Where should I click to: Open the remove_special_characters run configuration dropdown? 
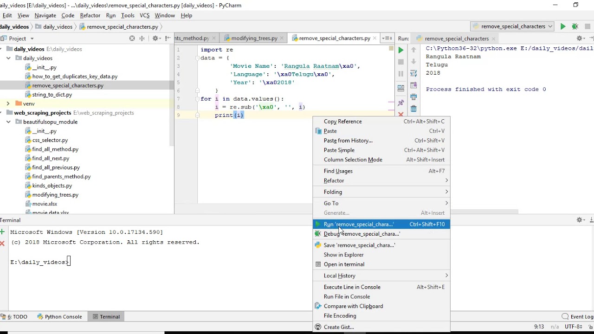(513, 26)
